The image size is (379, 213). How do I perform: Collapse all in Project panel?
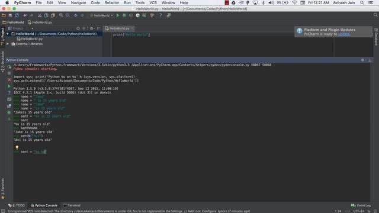click(83, 28)
